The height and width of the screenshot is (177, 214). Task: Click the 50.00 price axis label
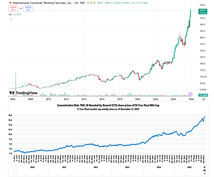(202, 83)
